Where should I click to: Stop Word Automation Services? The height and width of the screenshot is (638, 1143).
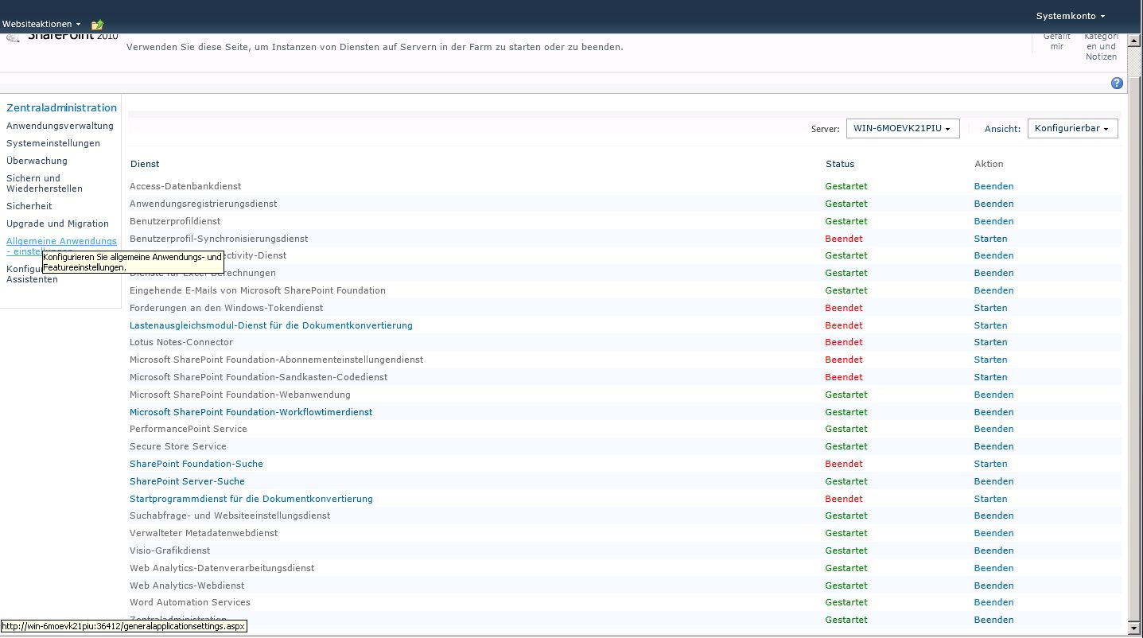(x=993, y=602)
